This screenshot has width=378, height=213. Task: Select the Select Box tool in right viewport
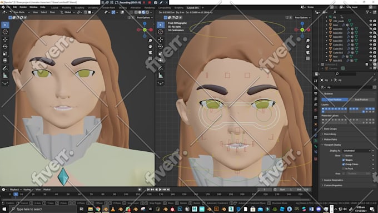161,25
